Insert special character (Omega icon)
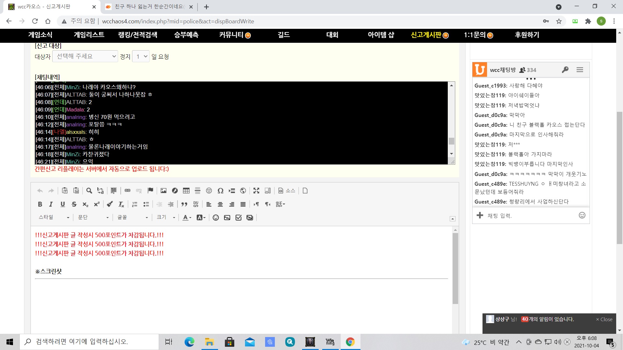 220,191
